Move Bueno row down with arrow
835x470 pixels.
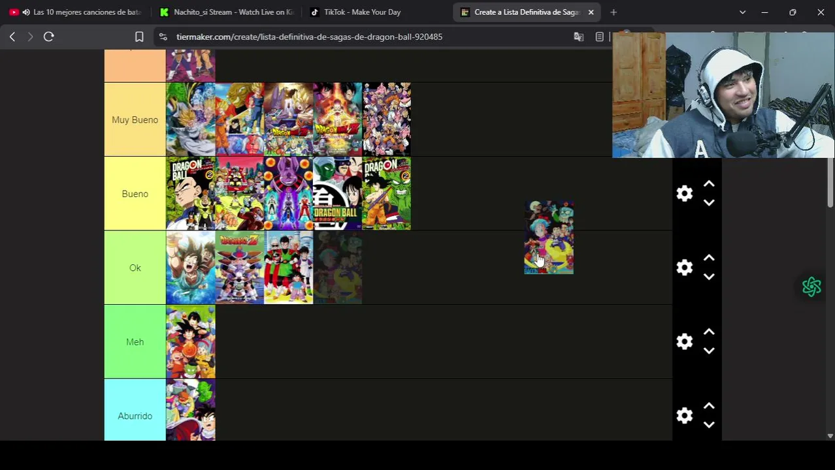tap(709, 203)
